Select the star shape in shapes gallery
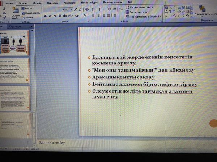Screen dimensions: 217x162 tap(188, 16)
